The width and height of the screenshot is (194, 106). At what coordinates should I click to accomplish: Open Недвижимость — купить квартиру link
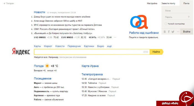tap(51, 91)
